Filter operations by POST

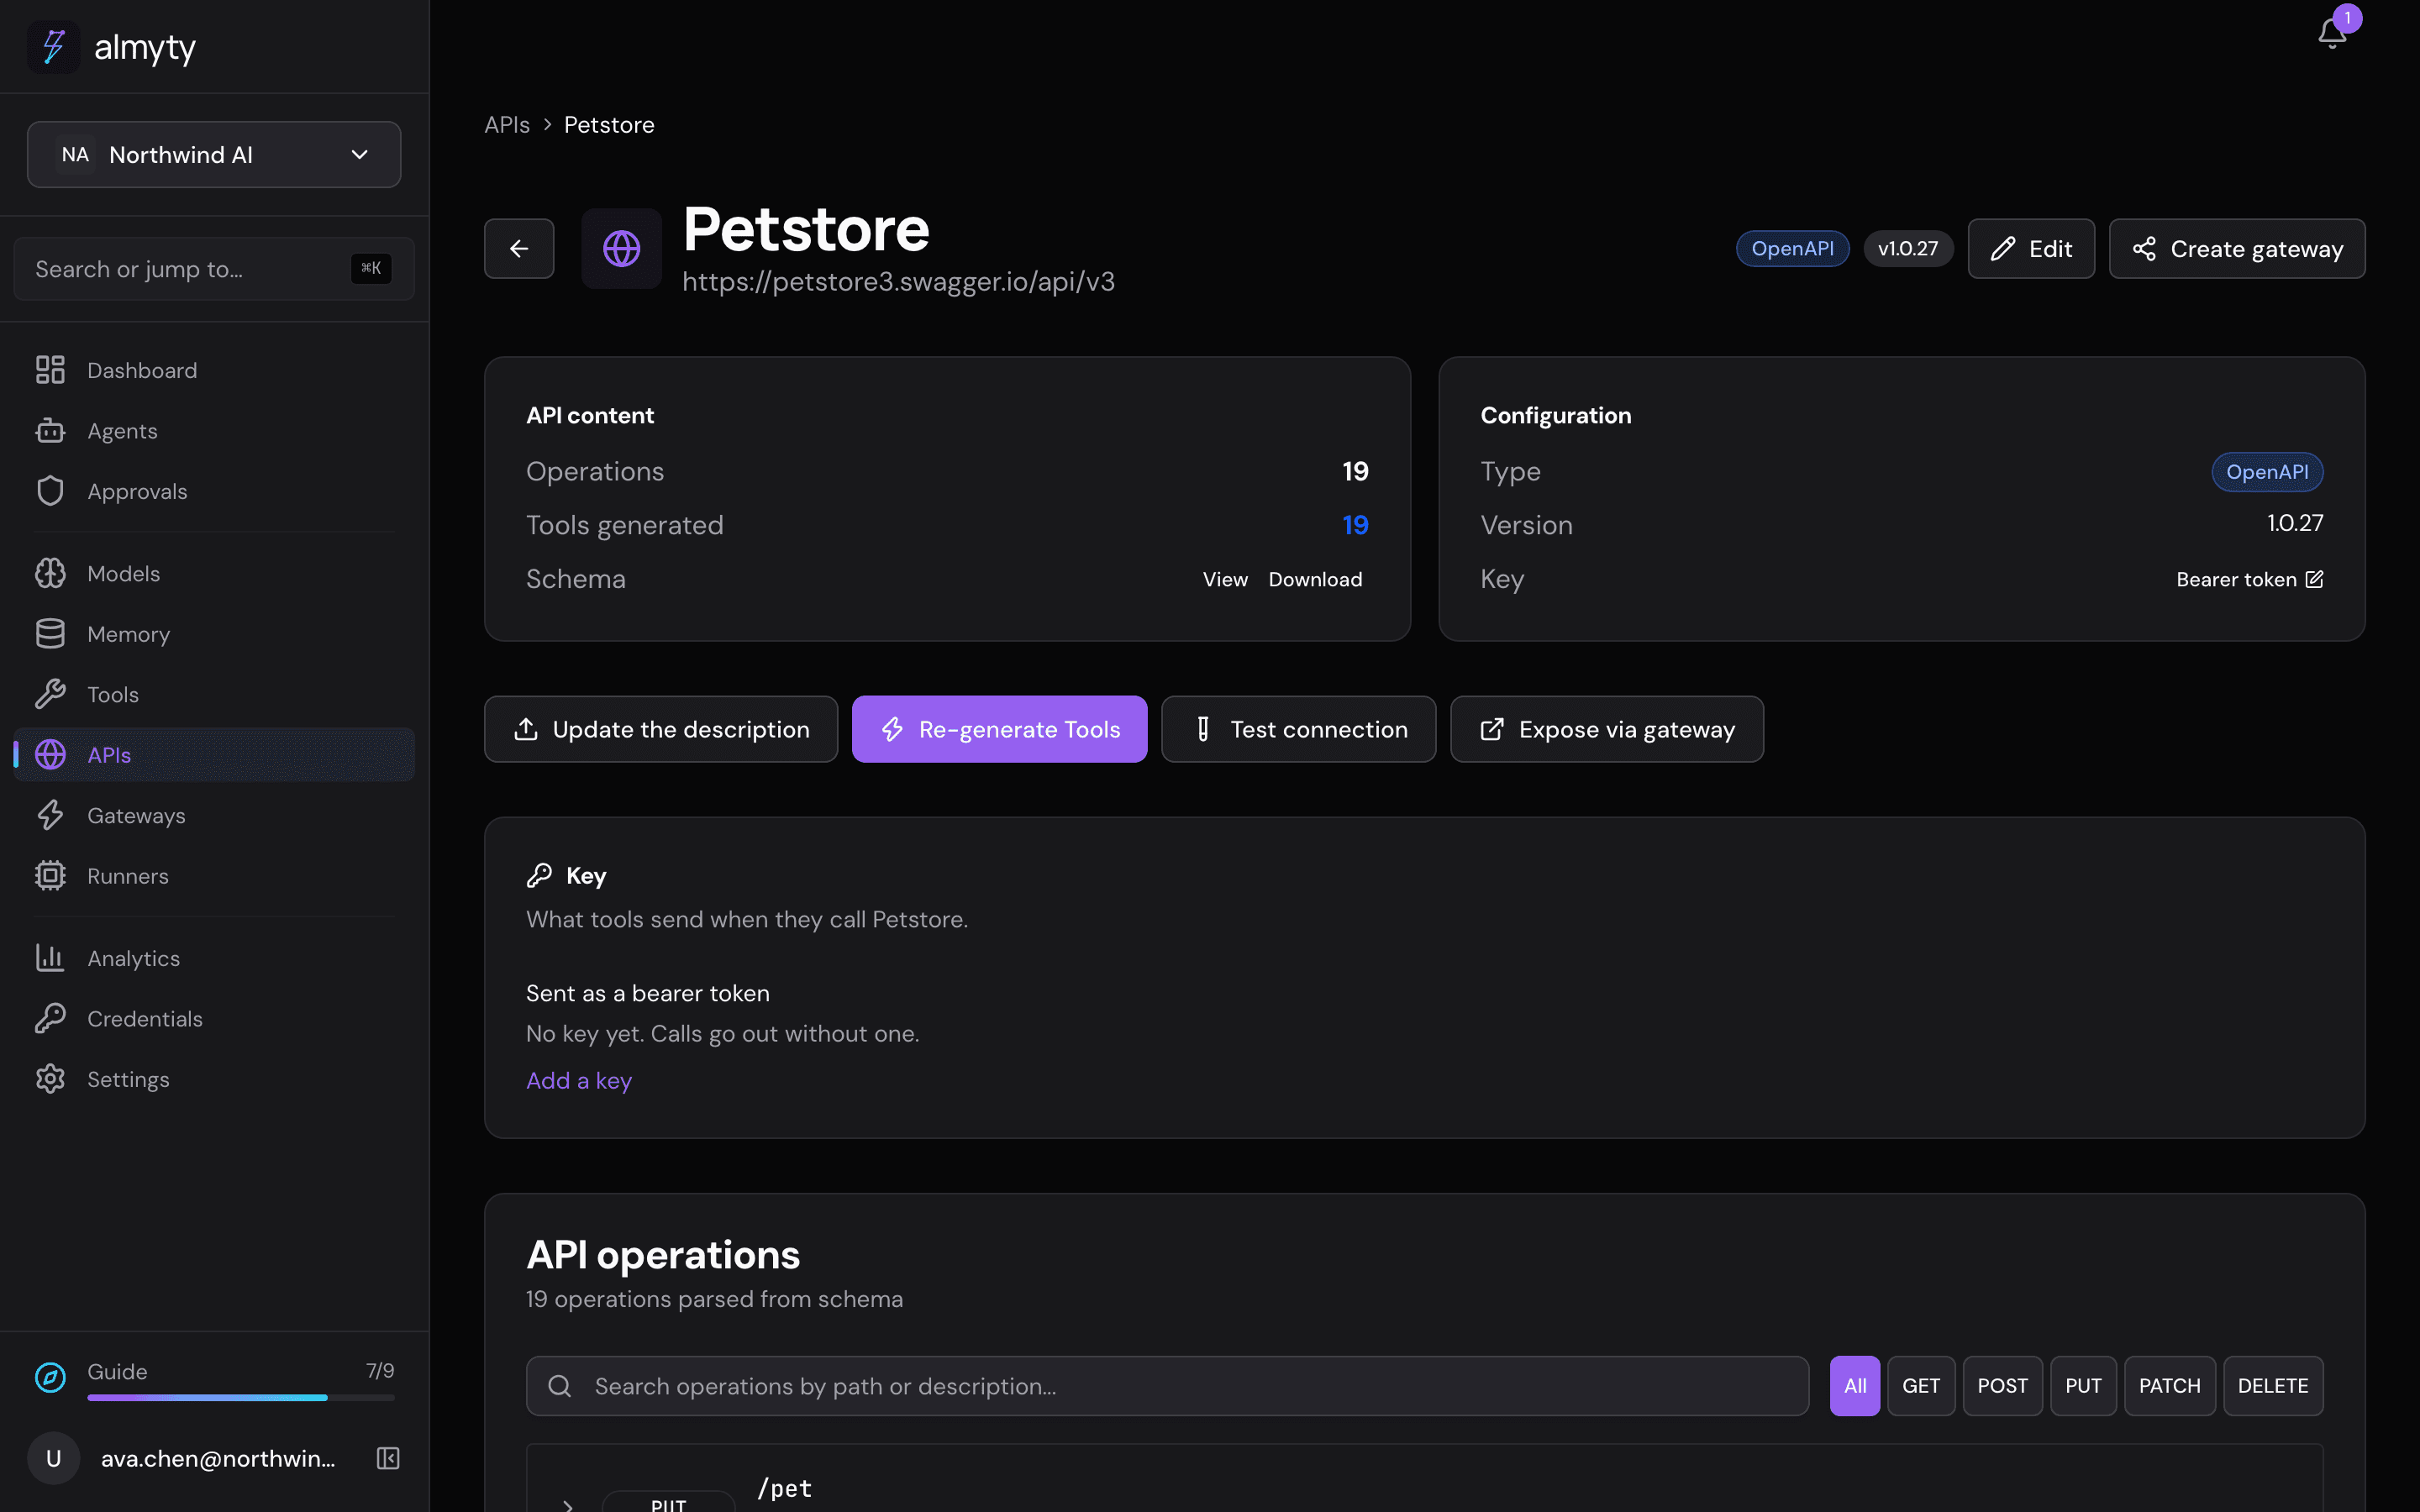pyautogui.click(x=2002, y=1385)
